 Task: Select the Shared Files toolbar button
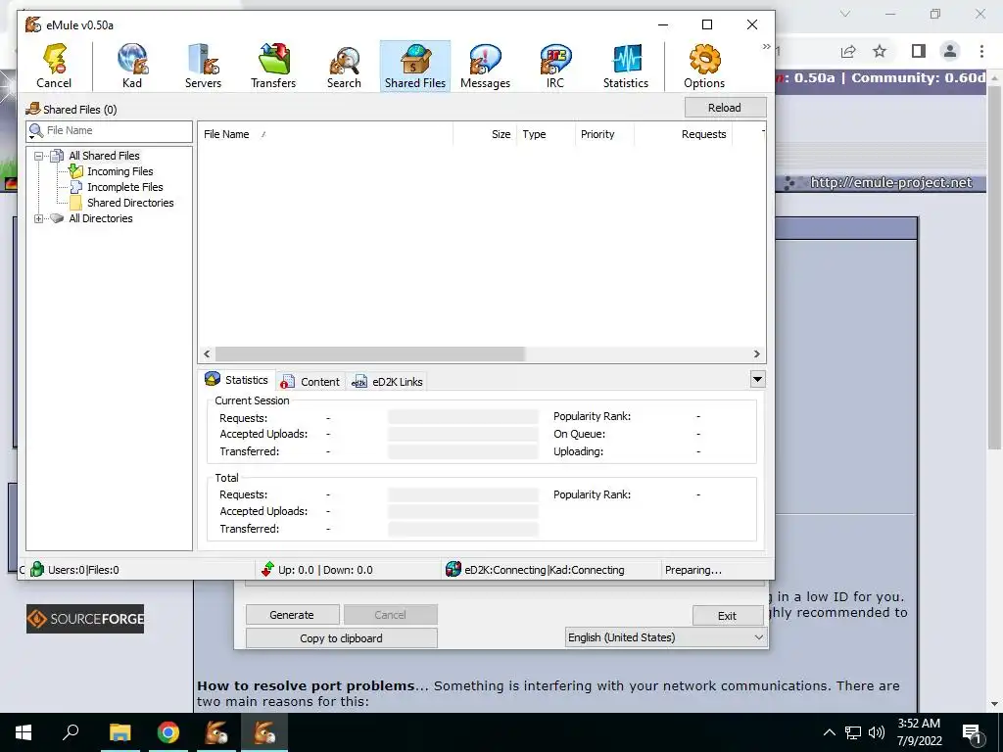pyautogui.click(x=415, y=66)
